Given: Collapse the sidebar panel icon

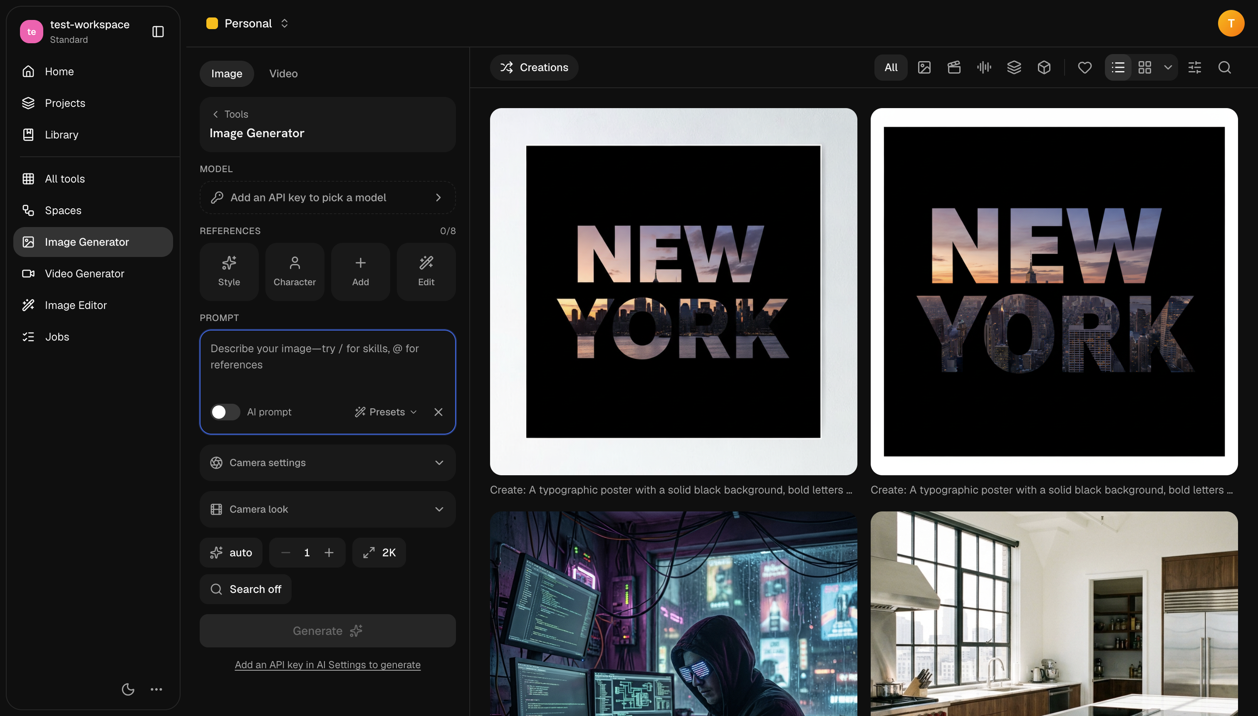Looking at the screenshot, I should (x=158, y=32).
